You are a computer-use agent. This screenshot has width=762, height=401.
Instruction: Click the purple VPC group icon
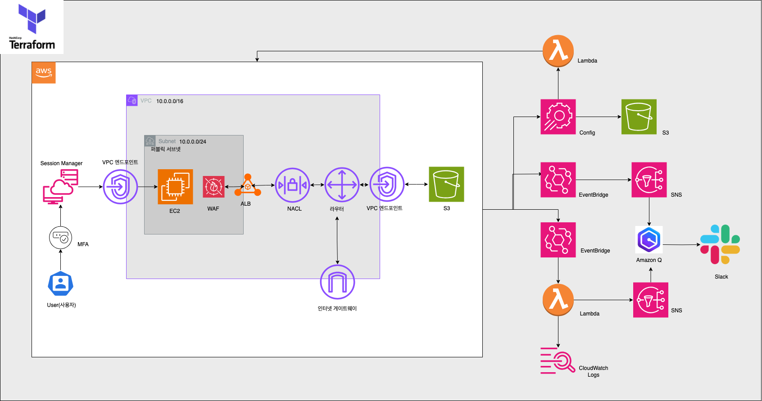pos(132,100)
